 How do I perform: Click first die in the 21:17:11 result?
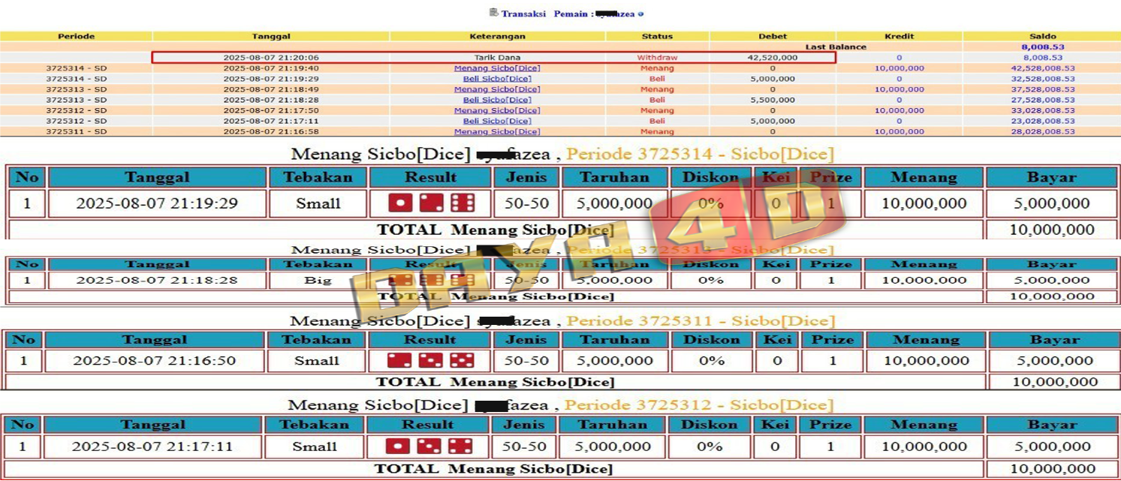coord(397,446)
